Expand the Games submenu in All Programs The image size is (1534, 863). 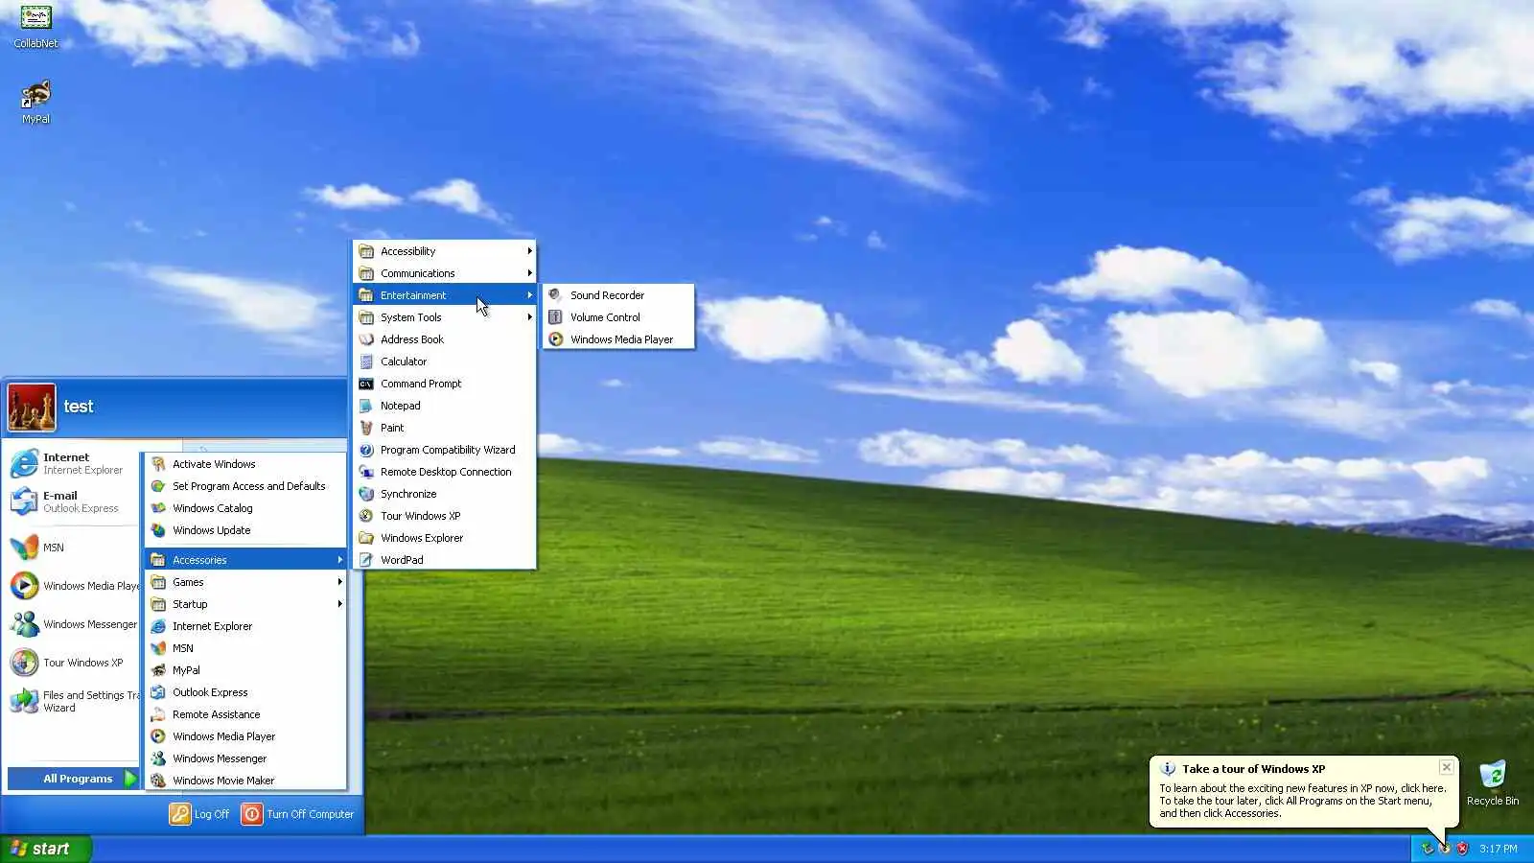245,582
